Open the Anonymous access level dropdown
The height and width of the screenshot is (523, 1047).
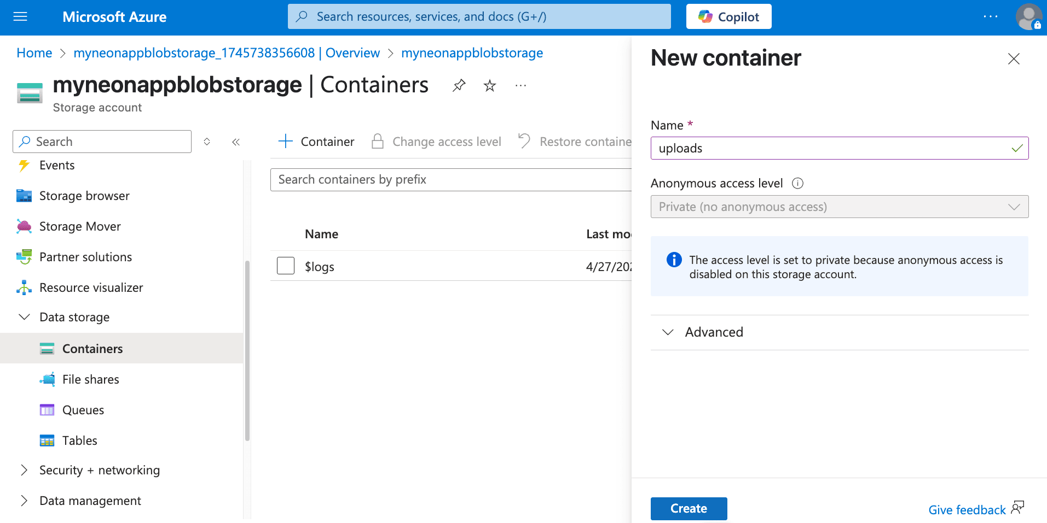click(1014, 207)
